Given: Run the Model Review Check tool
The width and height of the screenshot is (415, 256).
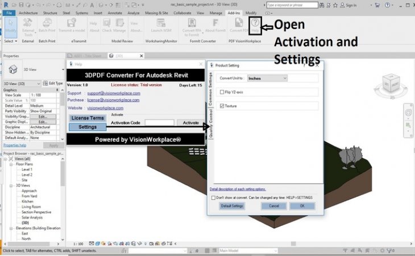Looking at the screenshot, I should tap(107, 26).
